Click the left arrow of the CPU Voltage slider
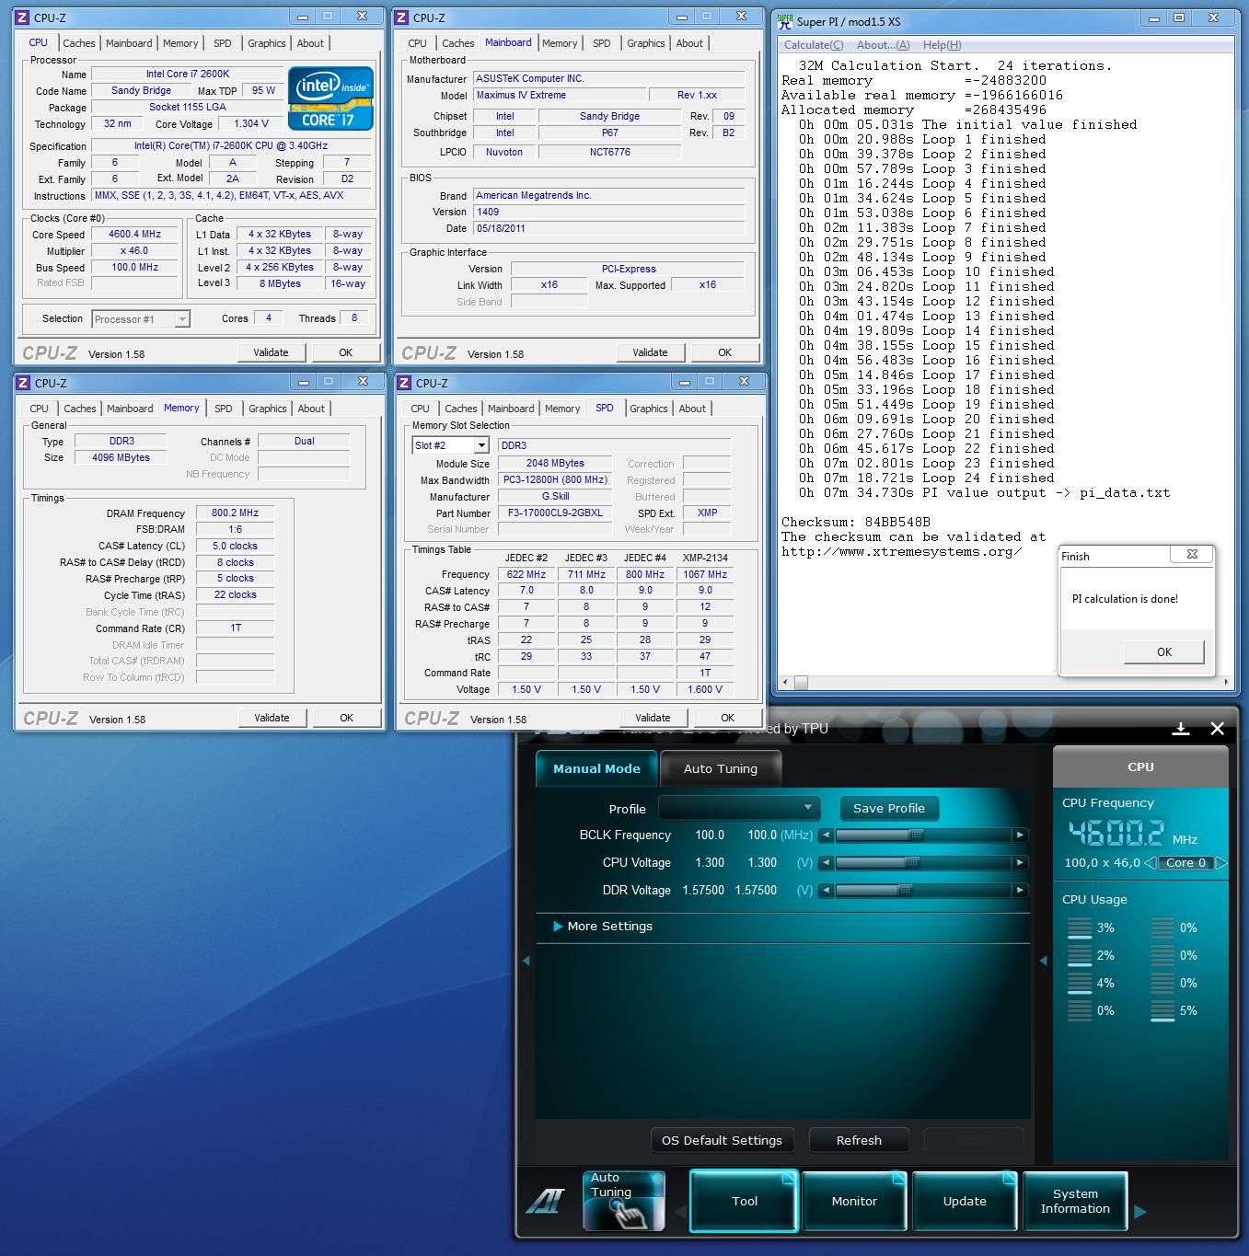Screen dimensions: 1249x1256 [x=826, y=863]
